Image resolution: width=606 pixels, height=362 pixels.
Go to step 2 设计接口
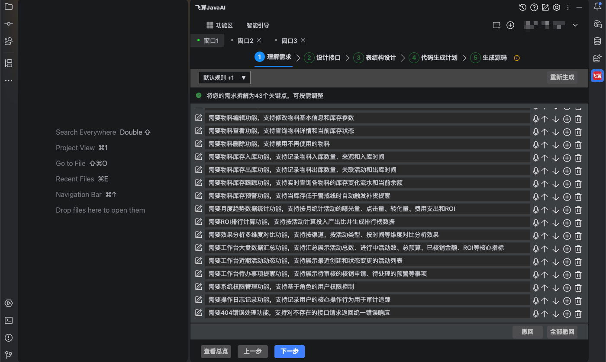(x=322, y=58)
